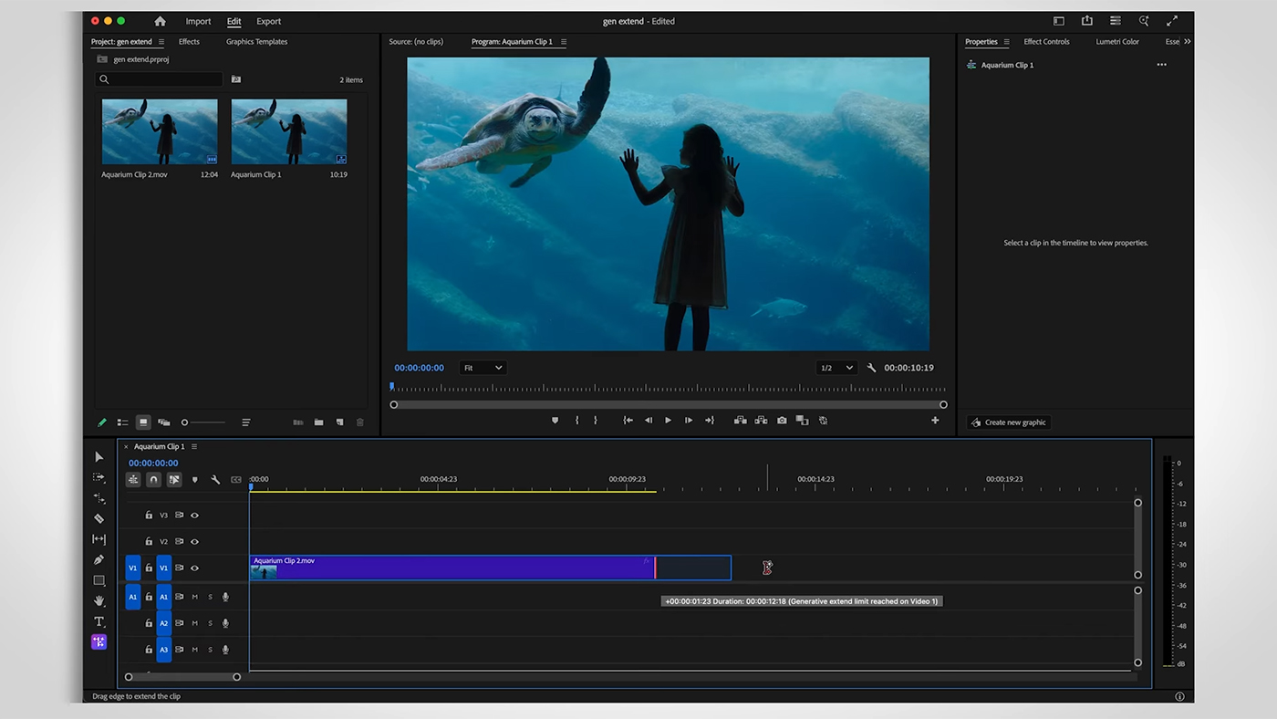Toggle snap in timeline
This screenshot has height=719, width=1277.
click(x=153, y=480)
